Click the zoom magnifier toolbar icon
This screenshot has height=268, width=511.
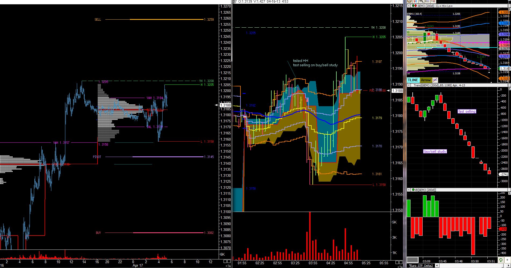click(421, 1)
